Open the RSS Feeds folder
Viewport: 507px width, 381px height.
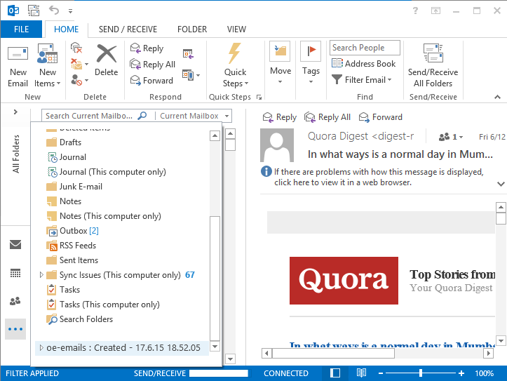(78, 246)
